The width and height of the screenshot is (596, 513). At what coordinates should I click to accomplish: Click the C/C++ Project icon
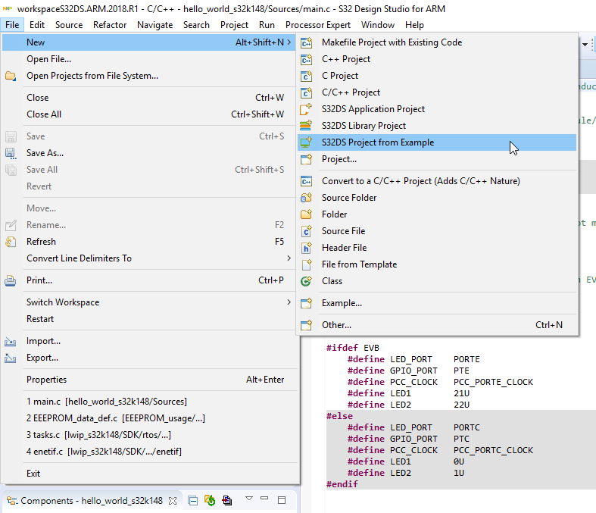307,92
